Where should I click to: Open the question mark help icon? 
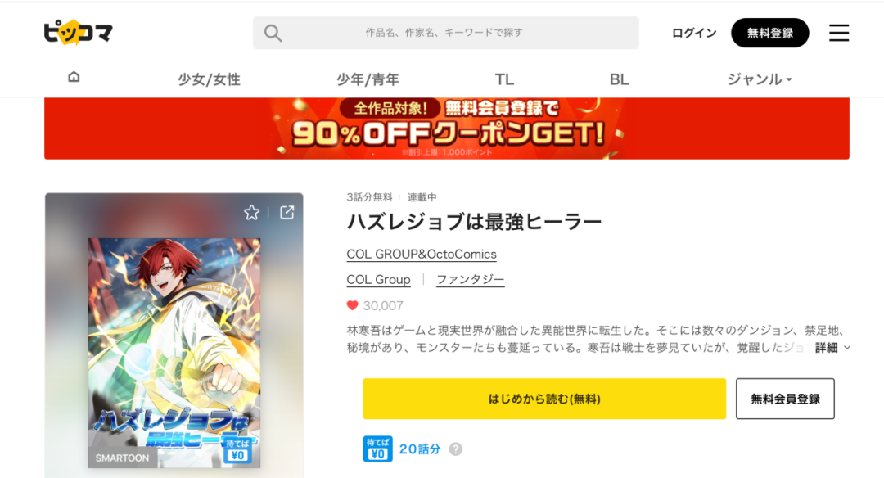456,449
